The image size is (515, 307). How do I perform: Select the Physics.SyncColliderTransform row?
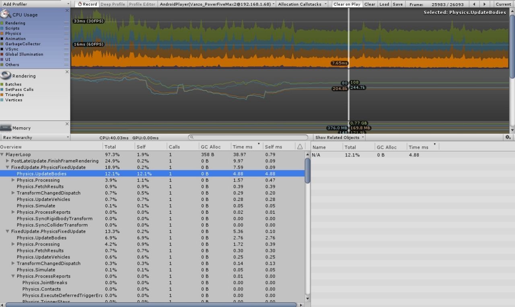[x=152, y=225]
